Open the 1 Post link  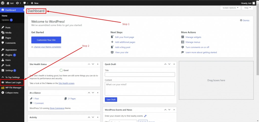point(36,99)
